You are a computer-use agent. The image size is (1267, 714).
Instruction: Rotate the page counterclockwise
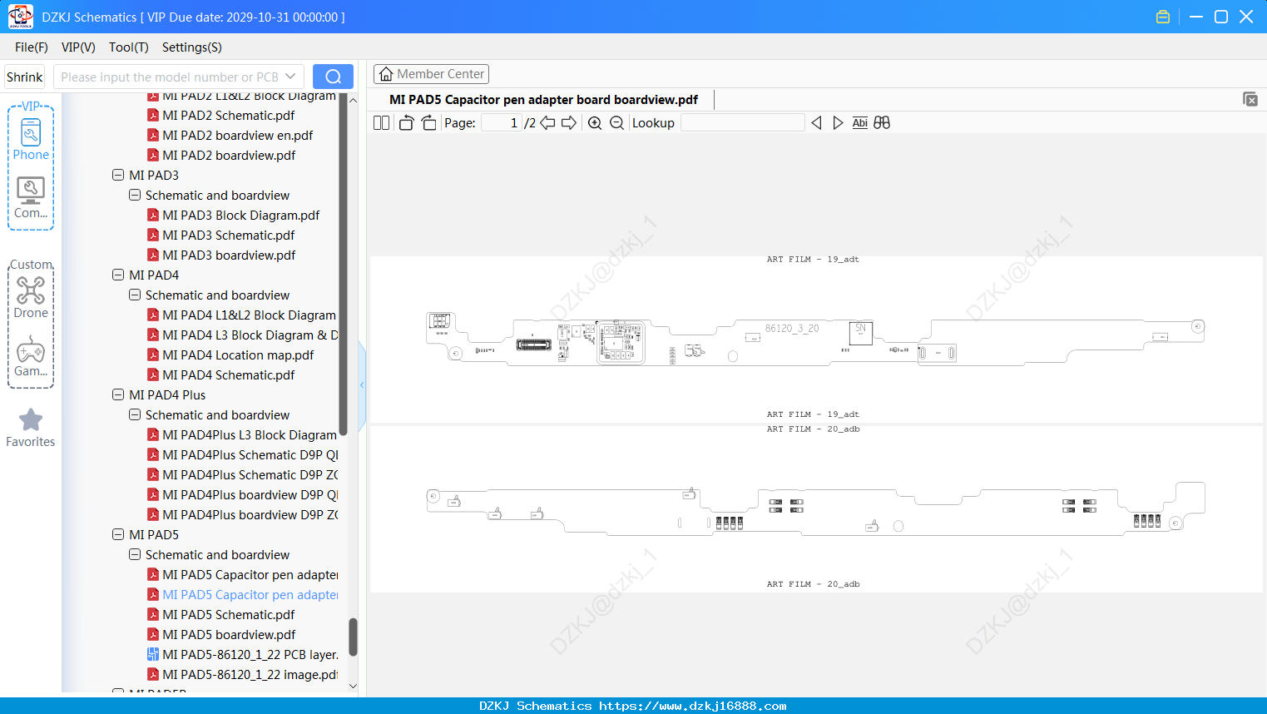[x=406, y=123]
